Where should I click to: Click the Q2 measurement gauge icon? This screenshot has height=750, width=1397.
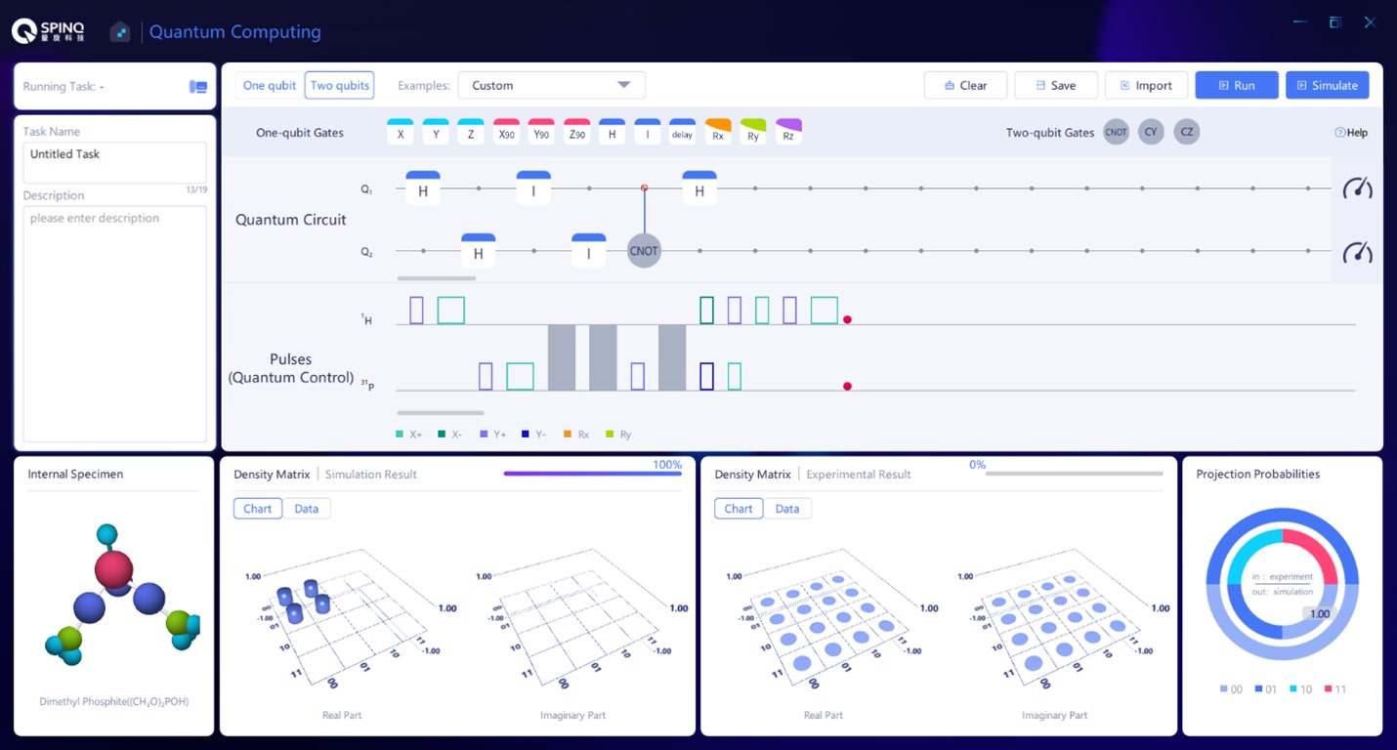click(1357, 252)
